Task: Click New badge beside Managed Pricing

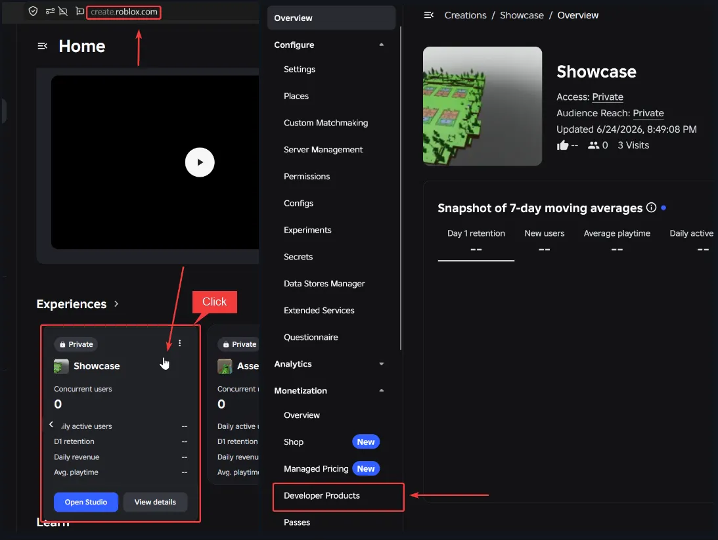Action: point(366,468)
